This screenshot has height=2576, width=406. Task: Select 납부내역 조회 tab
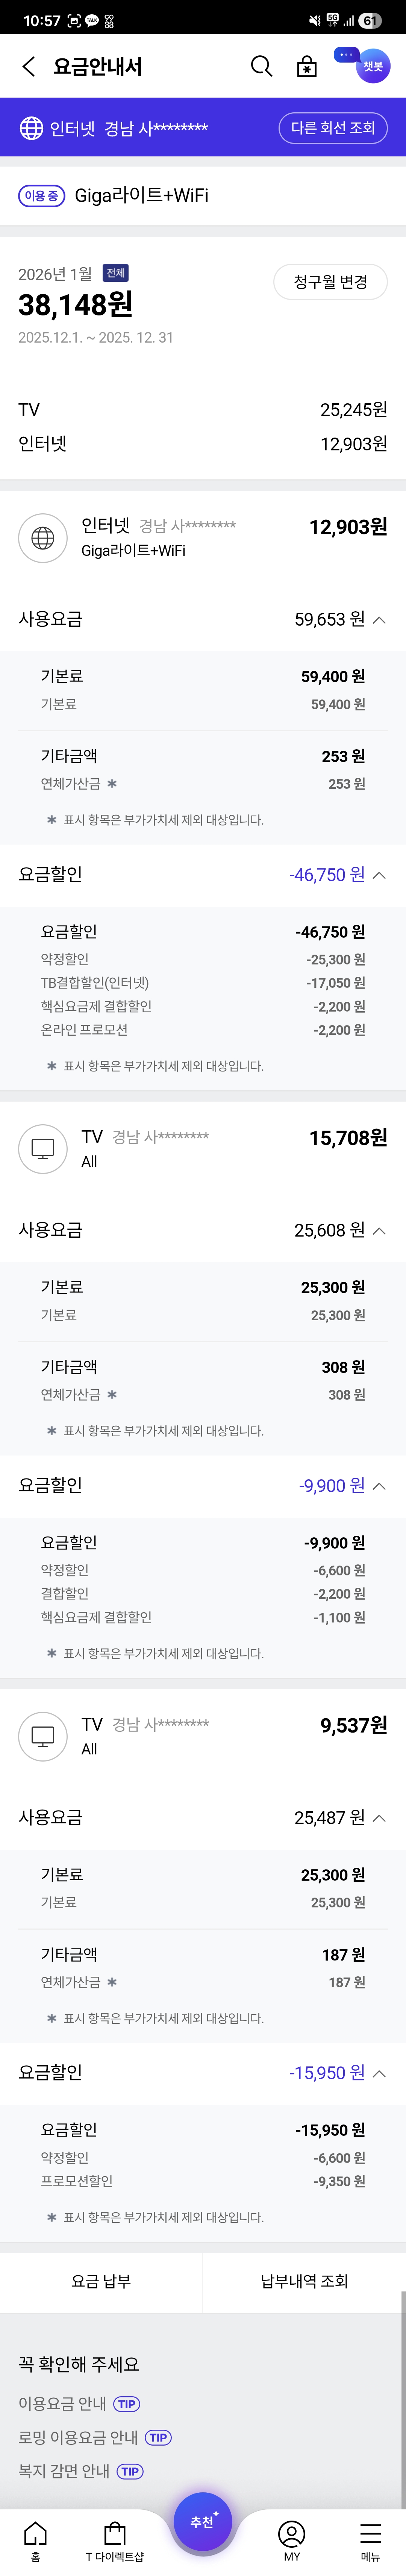pyautogui.click(x=304, y=2281)
